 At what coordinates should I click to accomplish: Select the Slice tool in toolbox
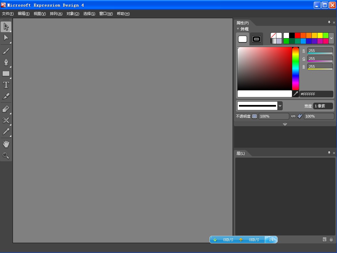6,96
